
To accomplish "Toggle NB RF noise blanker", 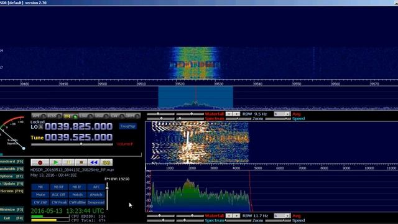I will [x=58, y=187].
